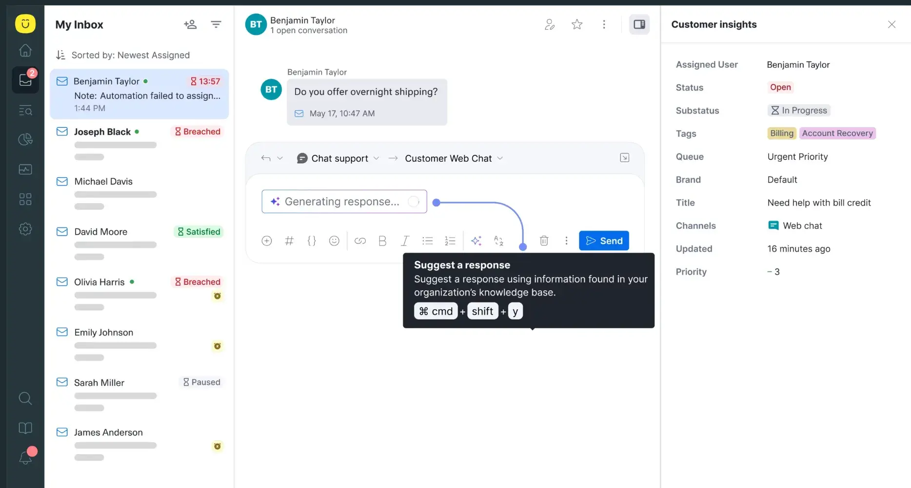Insert an emoji with the smiley icon
The image size is (911, 488).
(334, 241)
